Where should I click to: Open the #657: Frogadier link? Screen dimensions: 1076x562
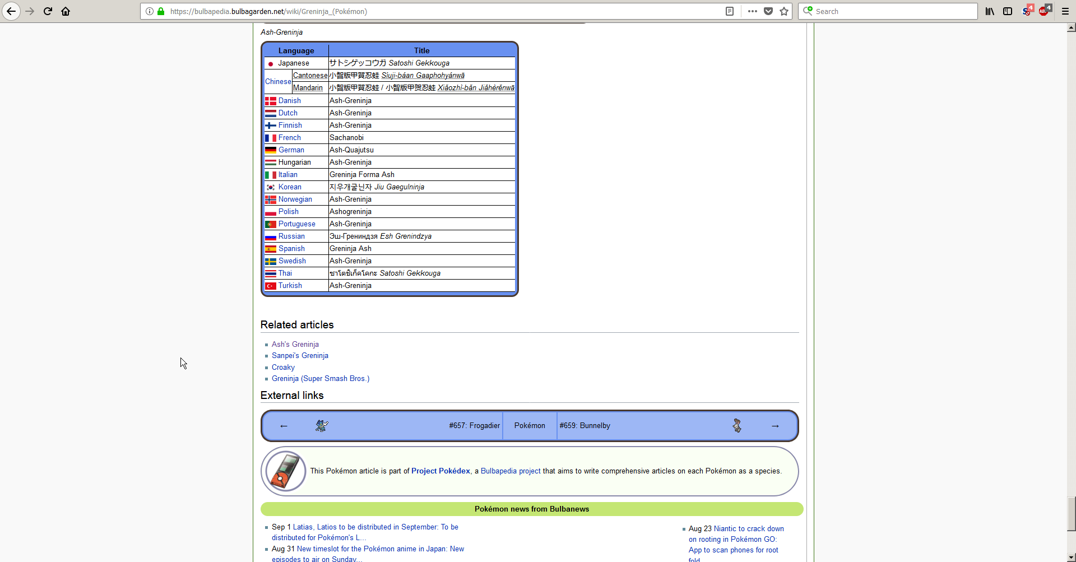tap(474, 426)
